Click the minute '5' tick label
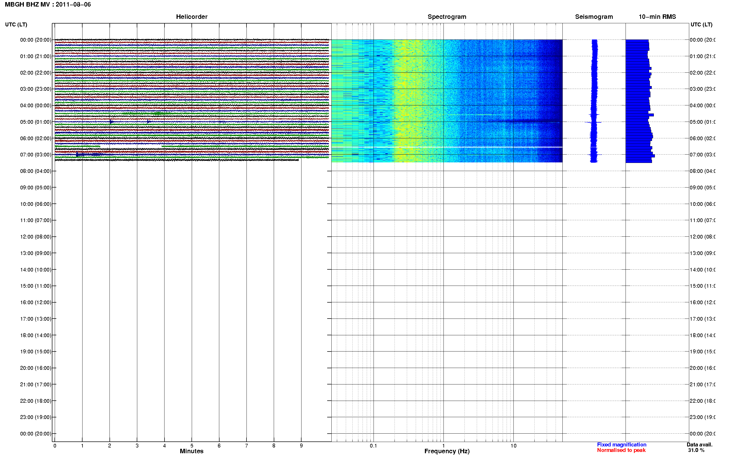The image size is (745, 465). 192,446
